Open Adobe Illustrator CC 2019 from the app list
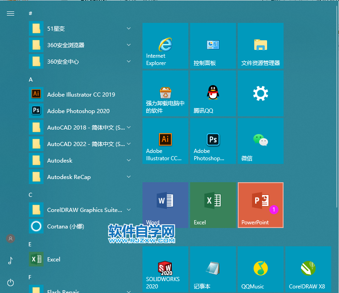The image size is (339, 293). coord(81,94)
